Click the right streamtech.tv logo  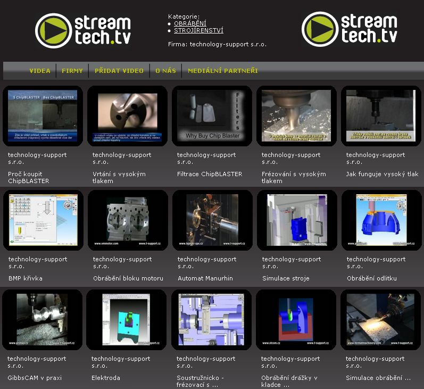coord(349,29)
